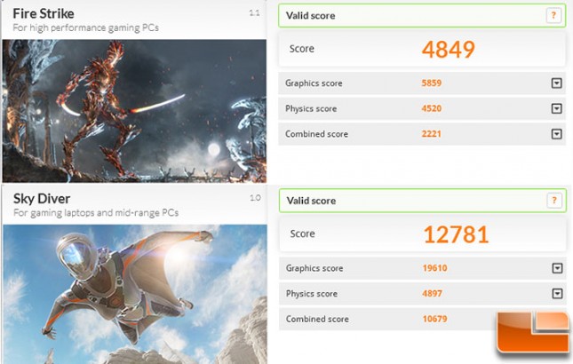Click the Sky Diver graphics value 19610
Viewport: 573px width, 364px height.
(435, 268)
